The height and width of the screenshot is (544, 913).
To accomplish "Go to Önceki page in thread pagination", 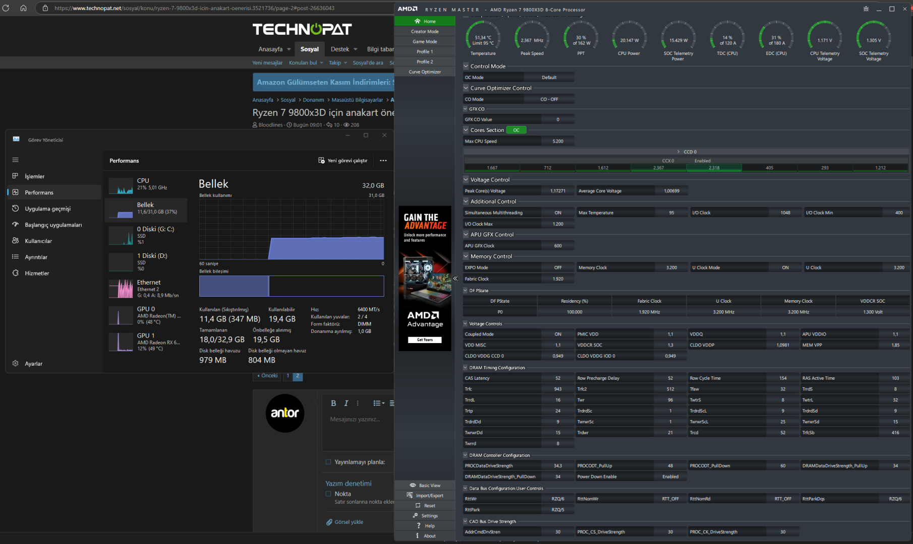I will [268, 376].
